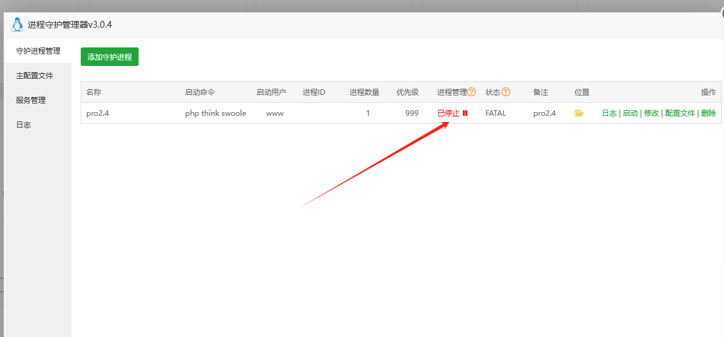Open the 配置文件 link for pro2.4
The width and height of the screenshot is (724, 337).
click(x=680, y=113)
